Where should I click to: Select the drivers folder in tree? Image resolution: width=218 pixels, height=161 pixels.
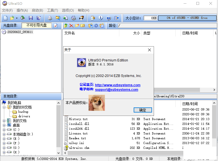24,116
